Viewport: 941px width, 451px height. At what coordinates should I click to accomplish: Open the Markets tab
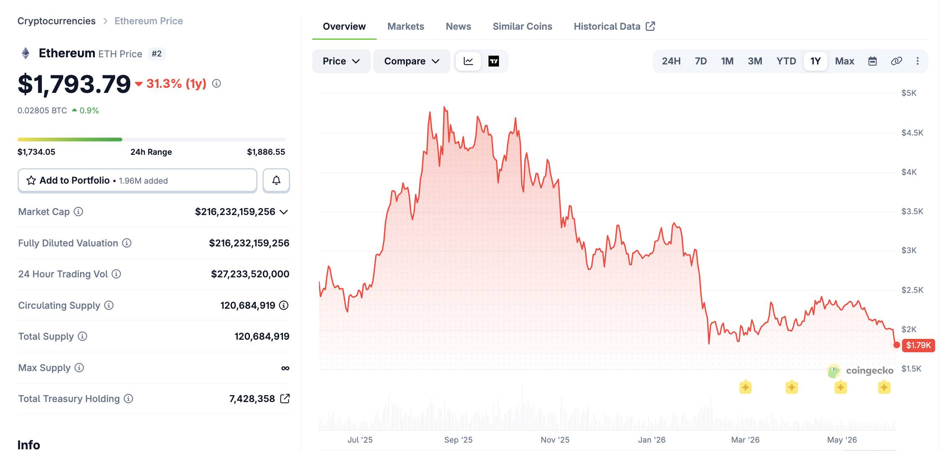pyautogui.click(x=406, y=26)
